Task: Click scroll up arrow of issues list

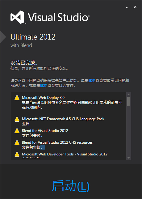Action: click(128, 95)
